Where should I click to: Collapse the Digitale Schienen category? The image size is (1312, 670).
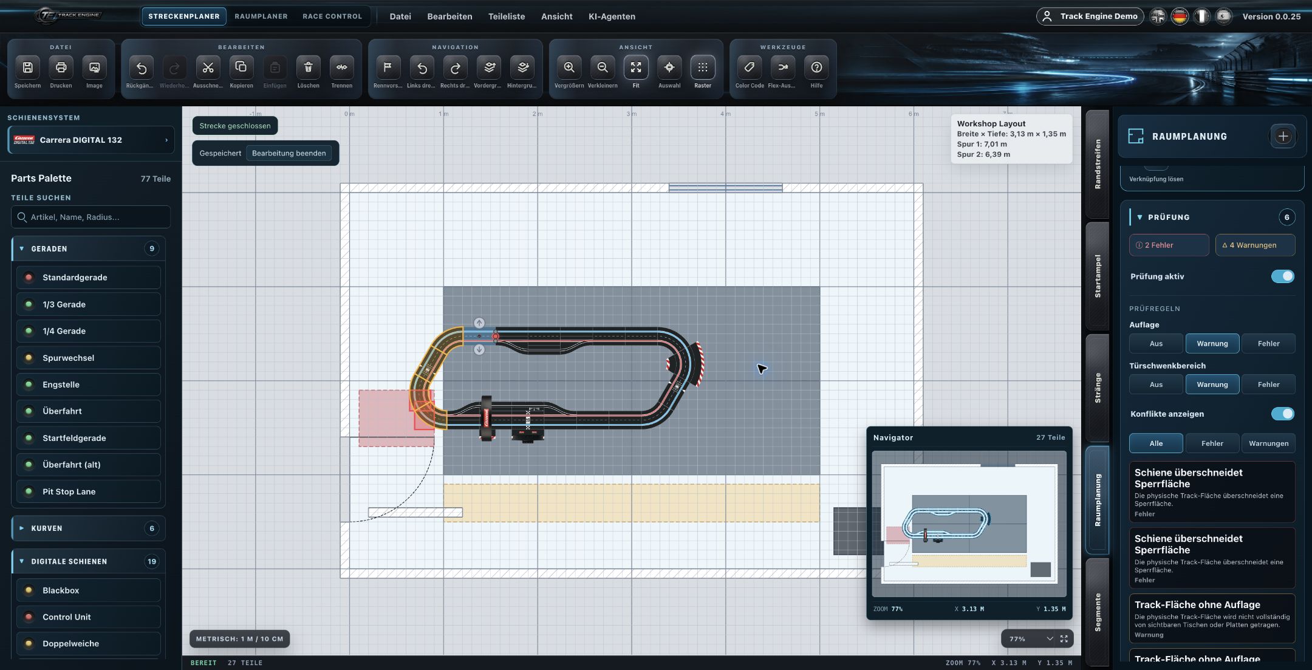89,561
